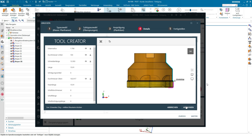The height and width of the screenshot is (136, 252).
Task: Pick Durchmesser Oben from model icon
Action: click(x=90, y=79)
